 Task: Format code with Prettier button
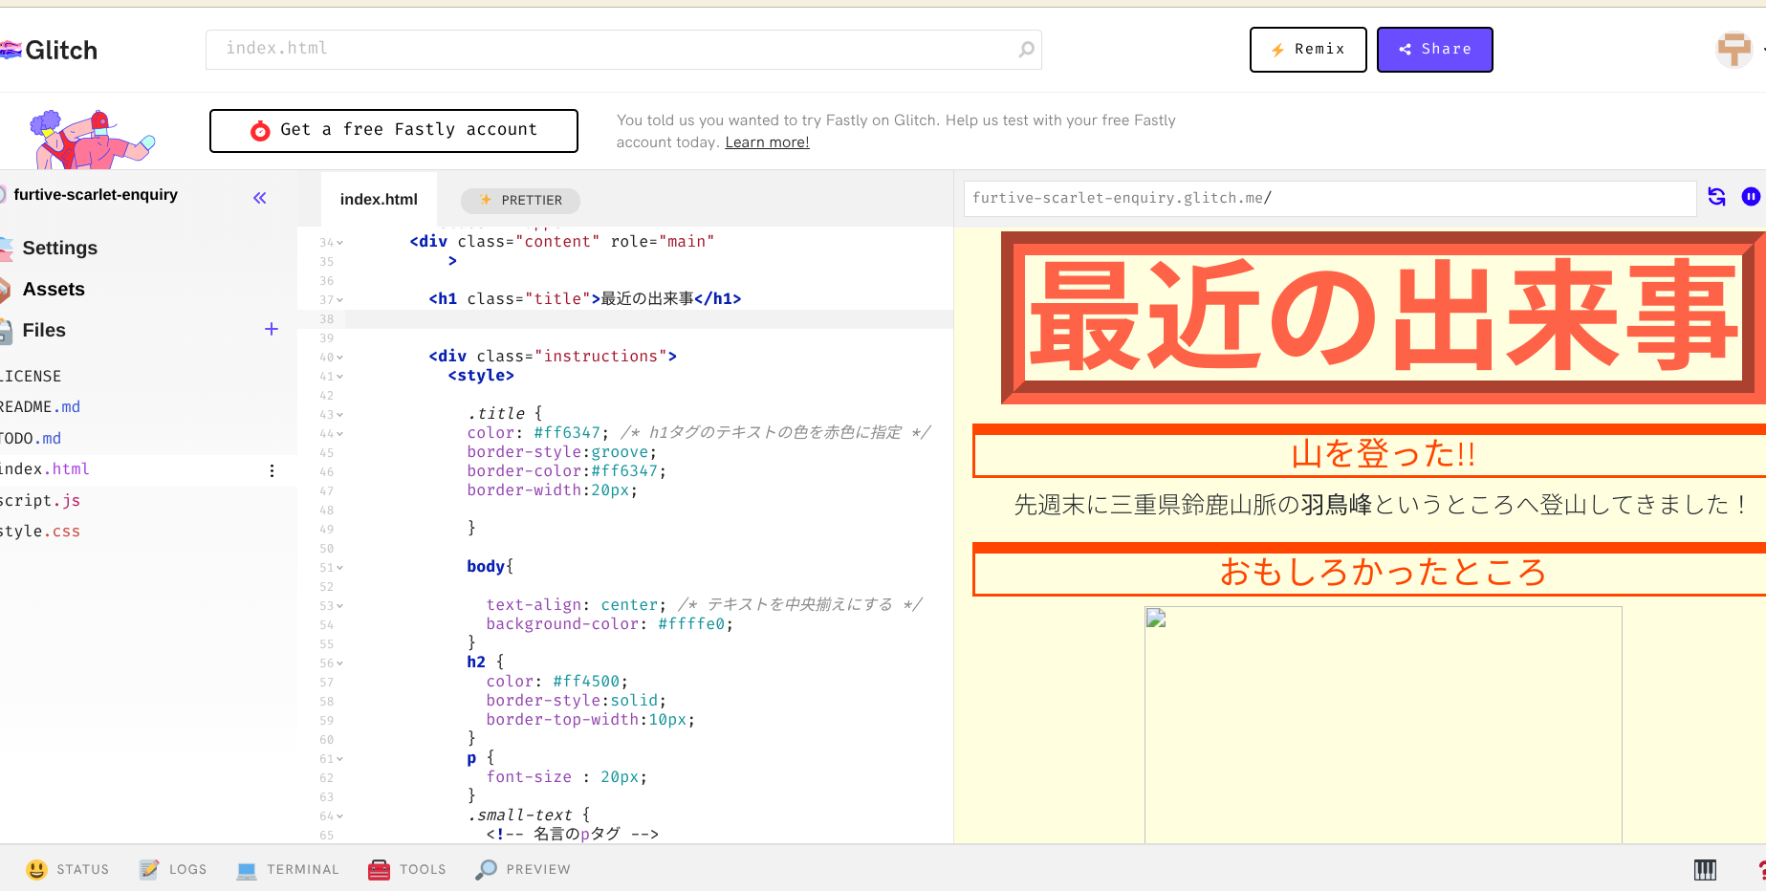[520, 200]
